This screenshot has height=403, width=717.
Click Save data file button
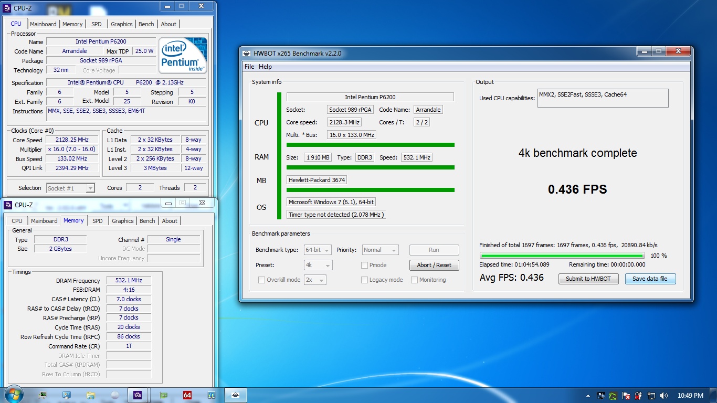pos(650,279)
